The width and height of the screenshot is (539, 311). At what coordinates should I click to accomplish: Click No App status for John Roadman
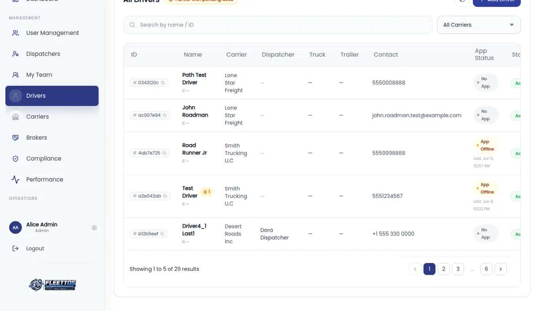tap(486, 115)
